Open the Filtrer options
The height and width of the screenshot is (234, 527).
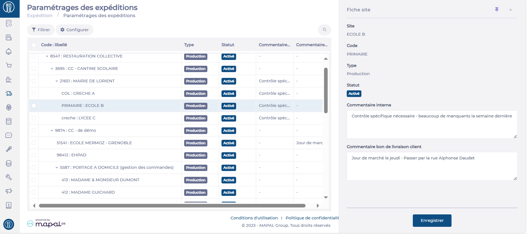click(x=41, y=30)
